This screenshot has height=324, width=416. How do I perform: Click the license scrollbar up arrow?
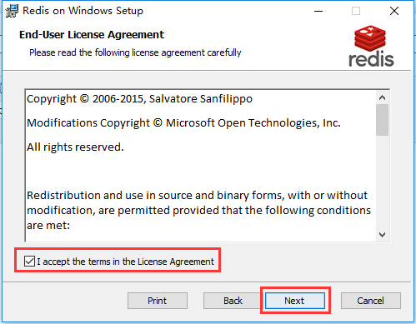coord(383,97)
